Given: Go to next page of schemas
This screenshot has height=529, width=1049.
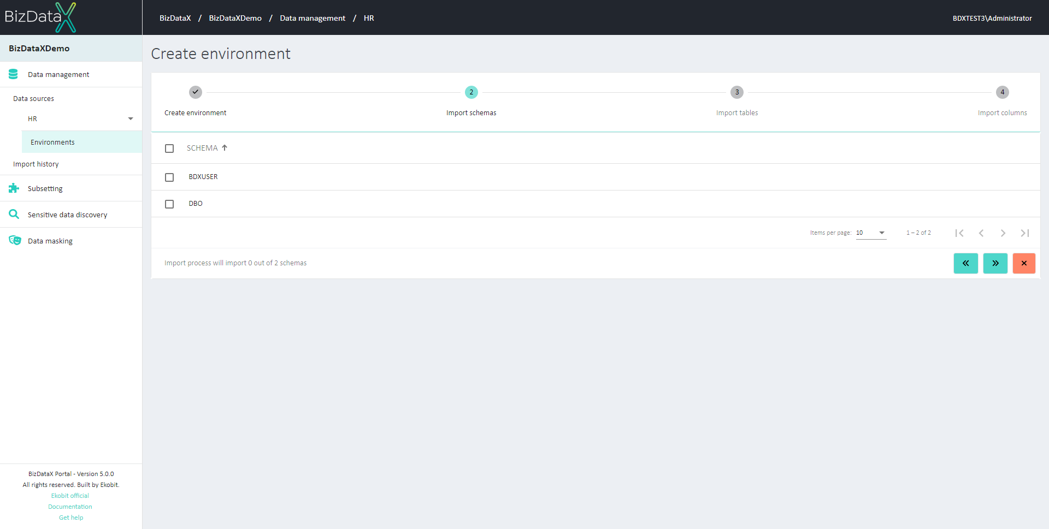Looking at the screenshot, I should [1003, 233].
